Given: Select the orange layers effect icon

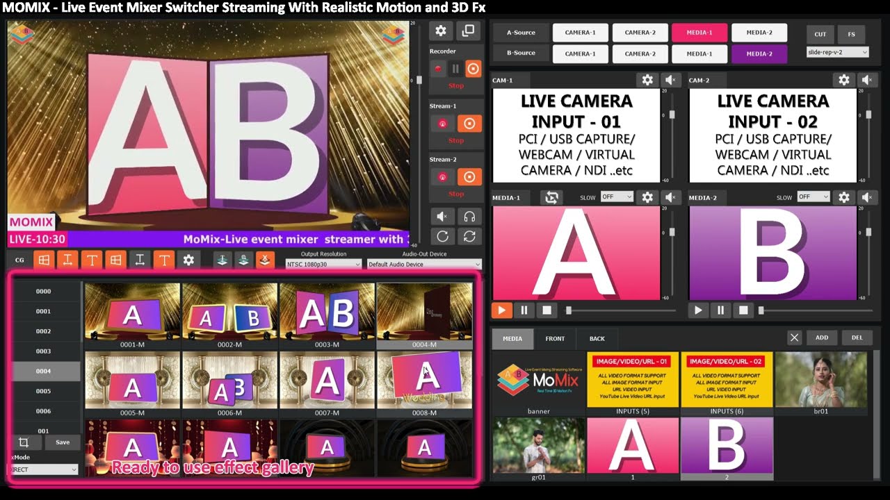Looking at the screenshot, I should (264, 260).
